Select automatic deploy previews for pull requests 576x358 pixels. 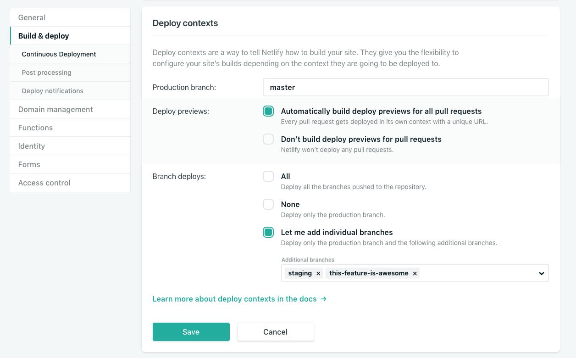pos(268,111)
